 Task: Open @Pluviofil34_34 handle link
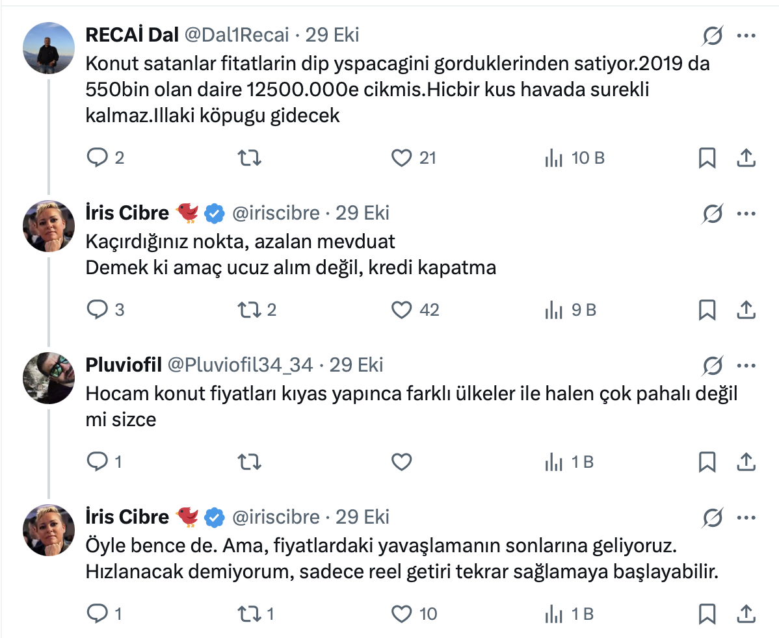pyautogui.click(x=241, y=365)
